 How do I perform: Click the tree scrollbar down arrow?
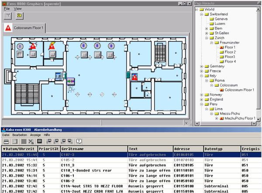[x=259, y=119]
